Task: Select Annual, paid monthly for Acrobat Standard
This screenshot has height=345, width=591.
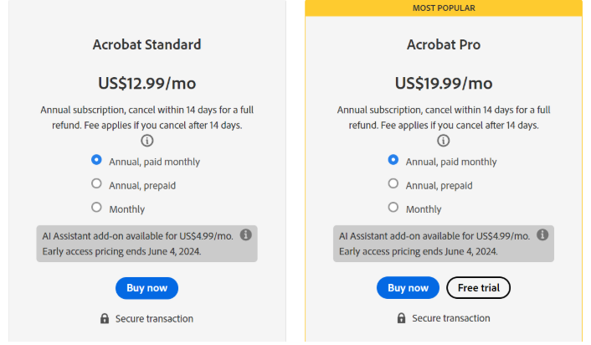Action: tap(96, 160)
